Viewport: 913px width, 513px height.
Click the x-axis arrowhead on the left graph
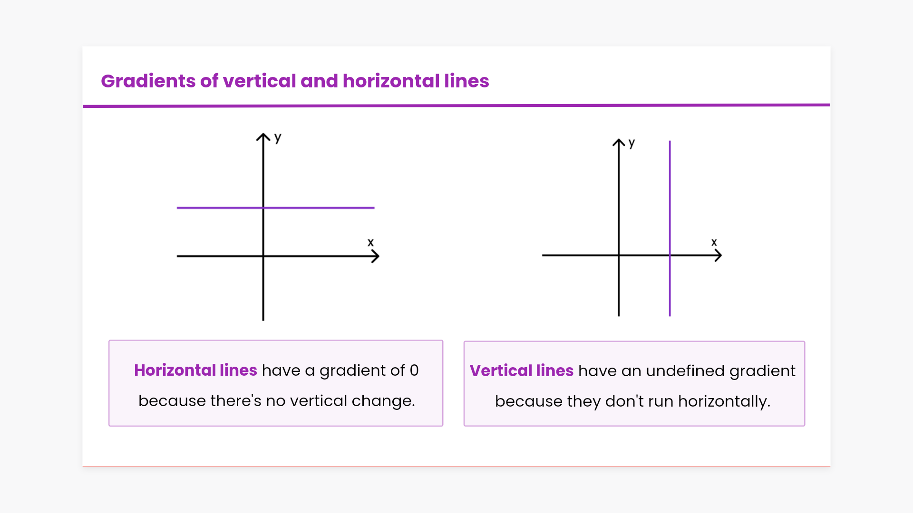(x=377, y=256)
